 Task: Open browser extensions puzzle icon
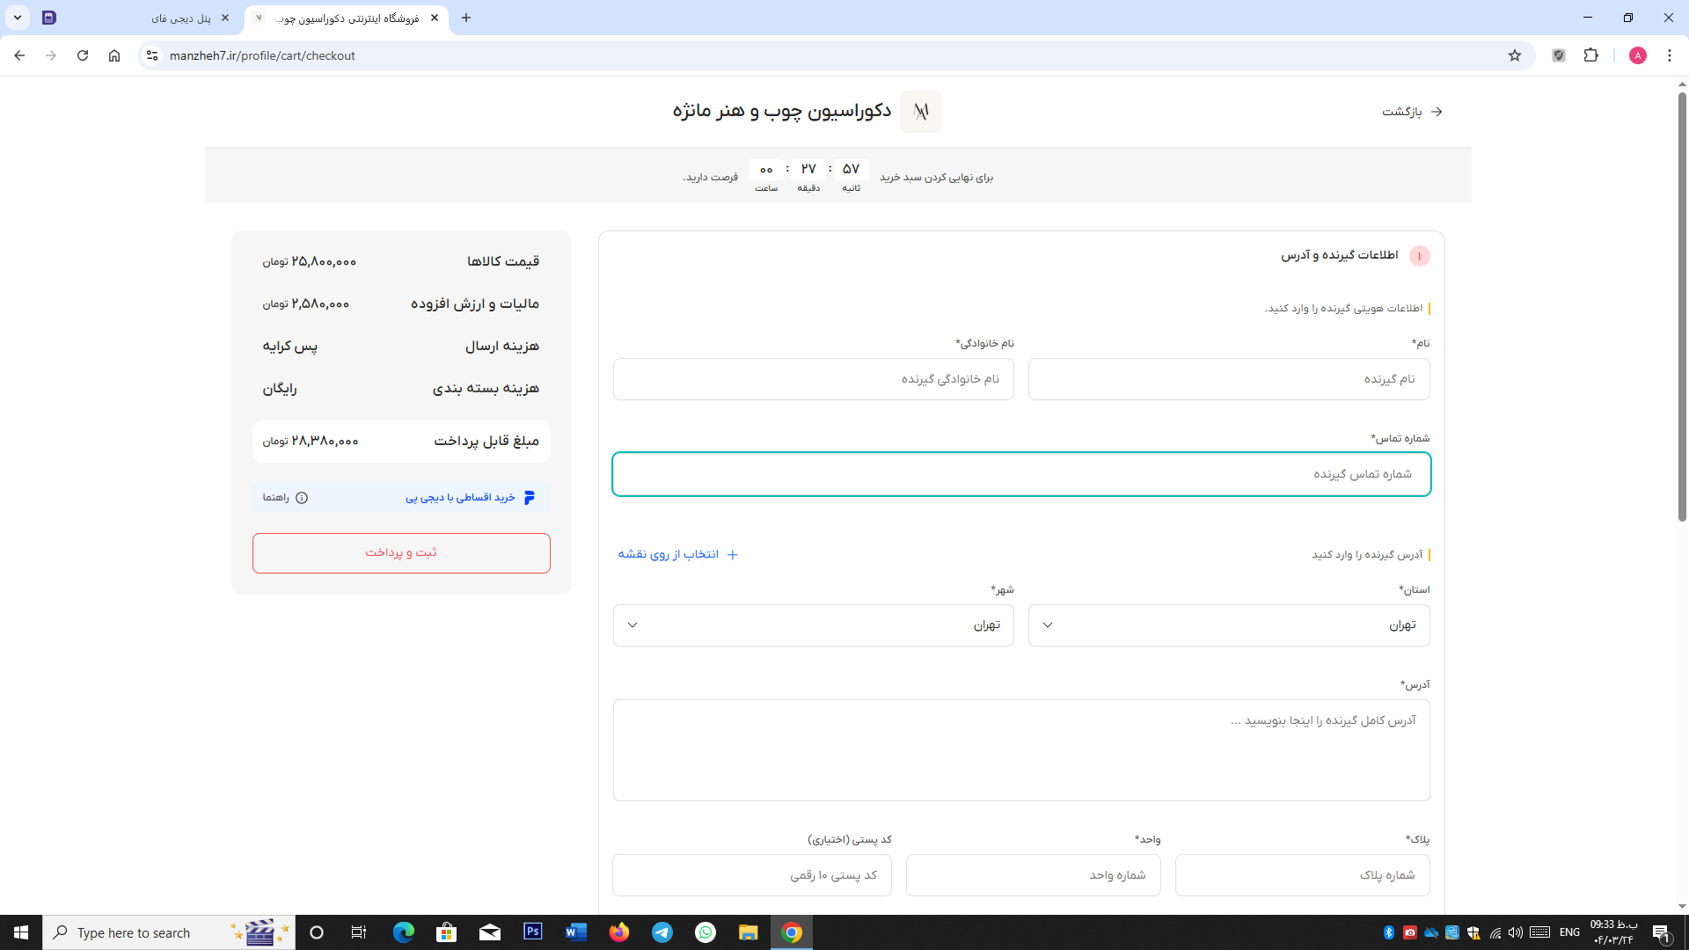(x=1591, y=55)
